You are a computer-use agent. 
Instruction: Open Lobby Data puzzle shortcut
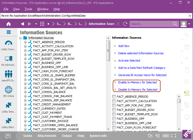[9, 108]
